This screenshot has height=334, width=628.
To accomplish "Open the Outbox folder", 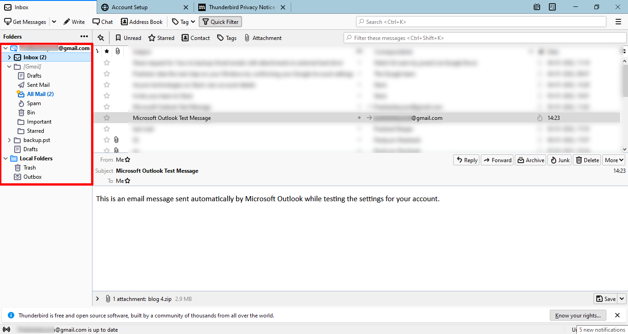I will (x=33, y=177).
